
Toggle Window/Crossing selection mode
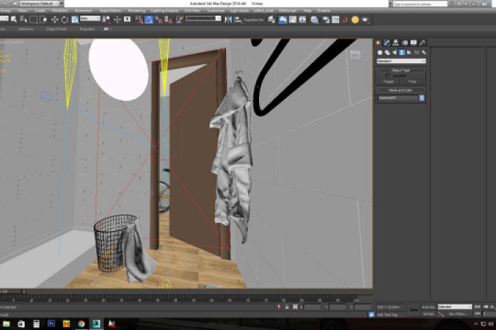point(43,19)
